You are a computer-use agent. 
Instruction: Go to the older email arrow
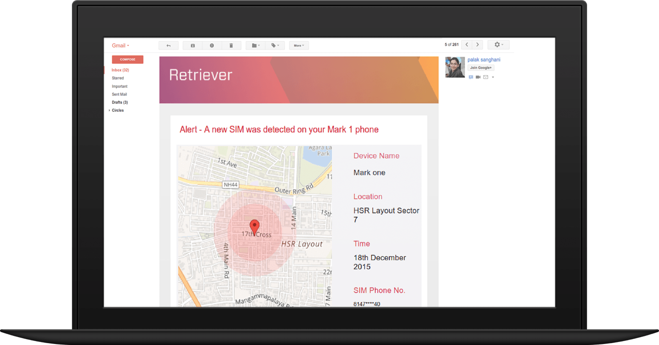(477, 45)
